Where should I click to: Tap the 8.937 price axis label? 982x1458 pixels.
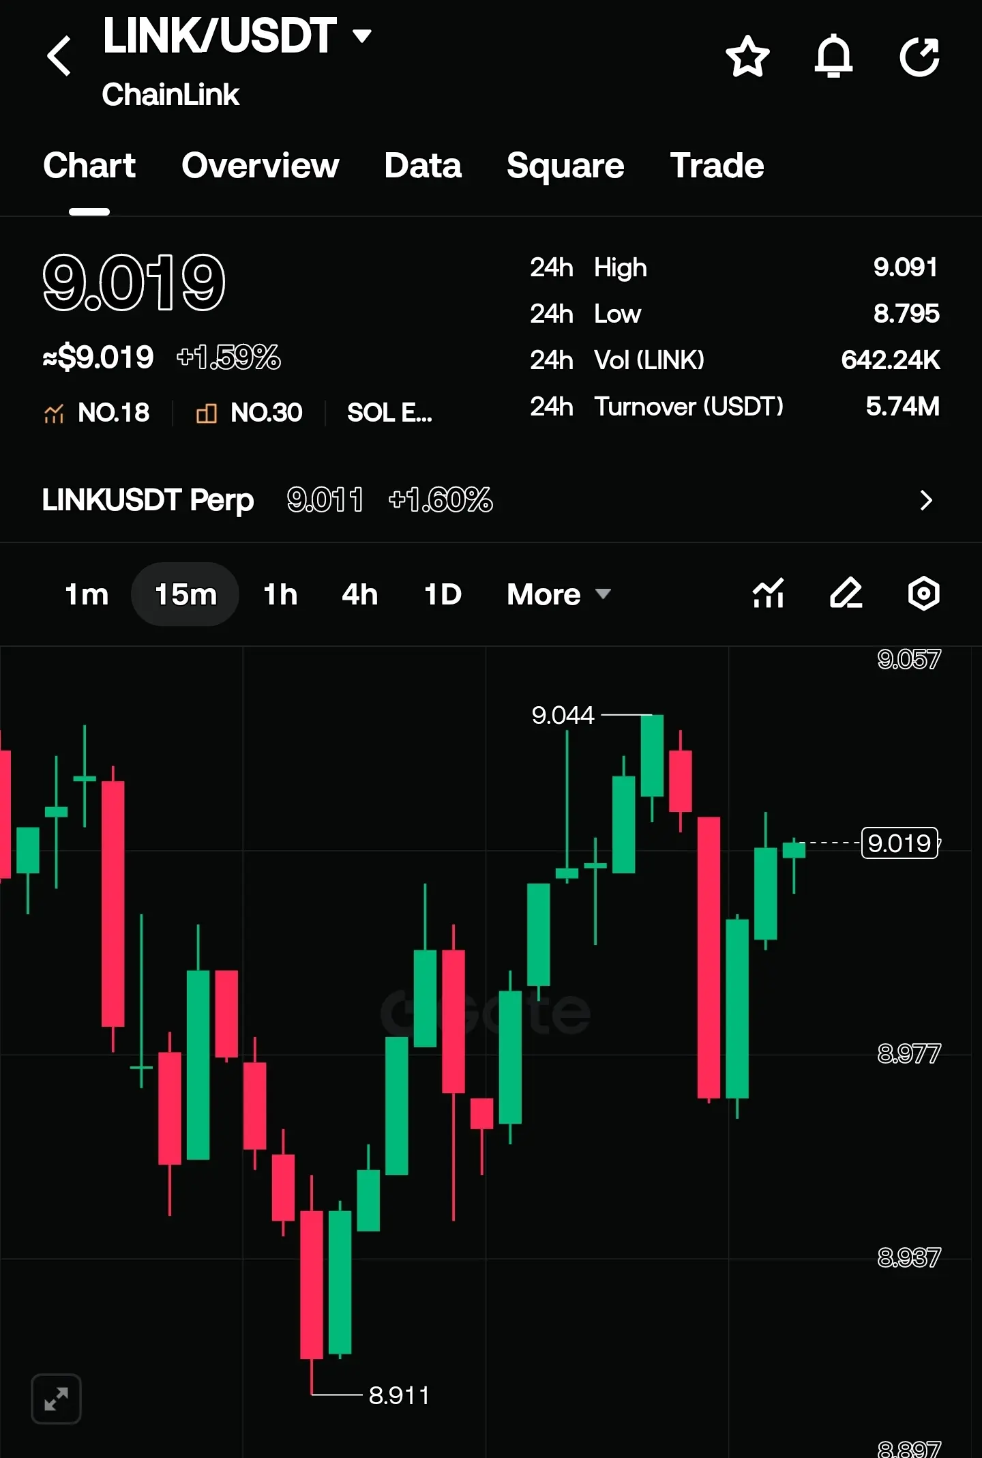909,1257
